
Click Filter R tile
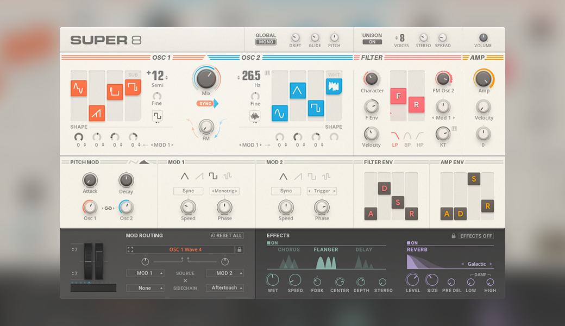[x=416, y=104]
